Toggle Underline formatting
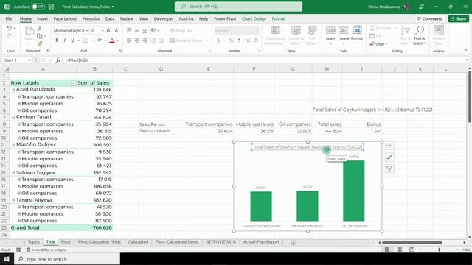The height and width of the screenshot is (265, 472). (x=72, y=40)
